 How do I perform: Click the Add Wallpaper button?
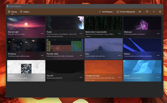106,12
